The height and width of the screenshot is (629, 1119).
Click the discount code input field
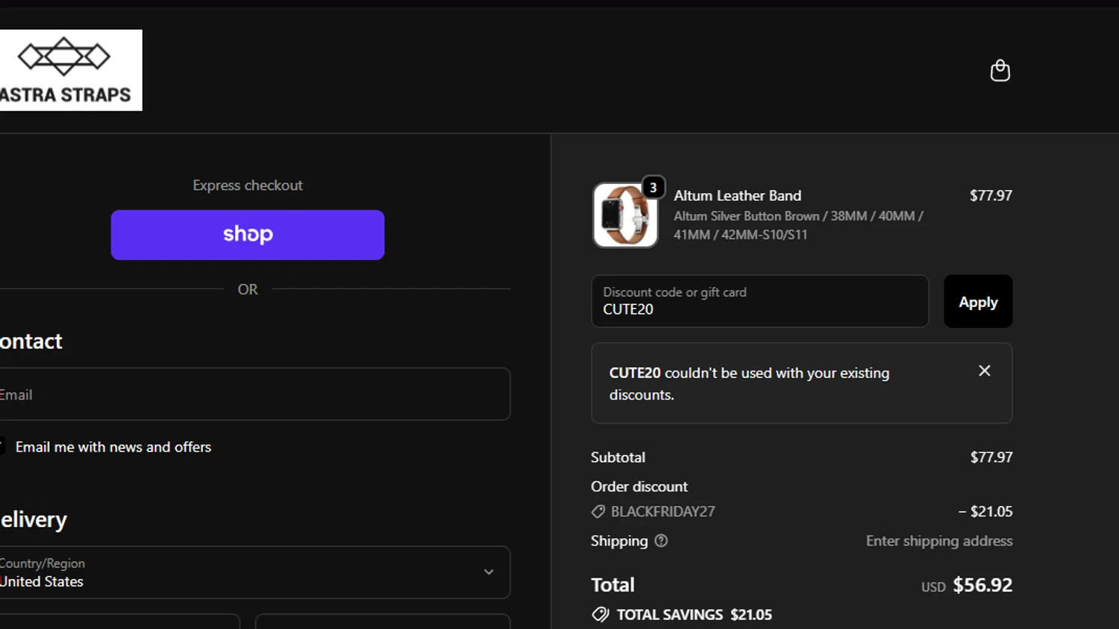click(x=760, y=301)
